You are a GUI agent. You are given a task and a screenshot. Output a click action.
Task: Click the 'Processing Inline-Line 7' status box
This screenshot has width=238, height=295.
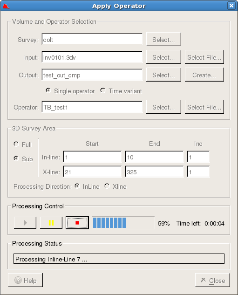tap(119, 259)
